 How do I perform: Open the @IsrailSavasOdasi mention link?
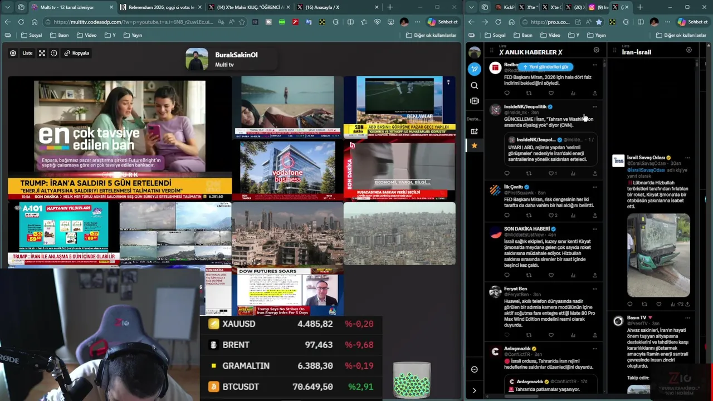(x=646, y=170)
